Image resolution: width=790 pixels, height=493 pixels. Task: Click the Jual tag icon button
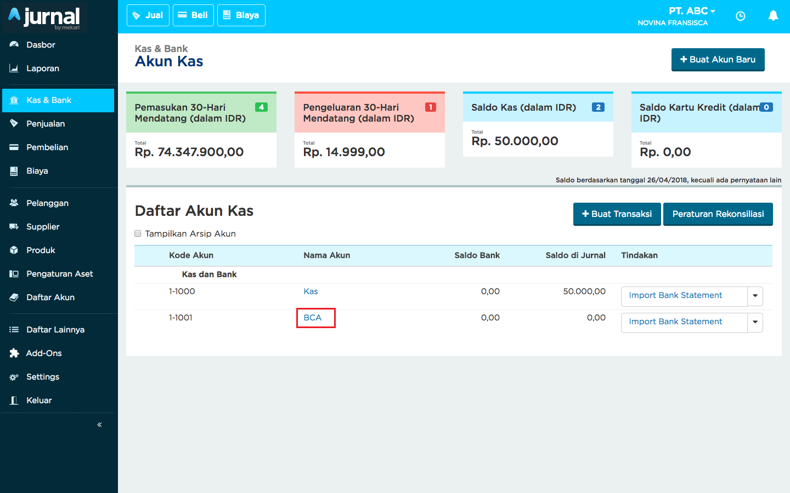(x=148, y=15)
